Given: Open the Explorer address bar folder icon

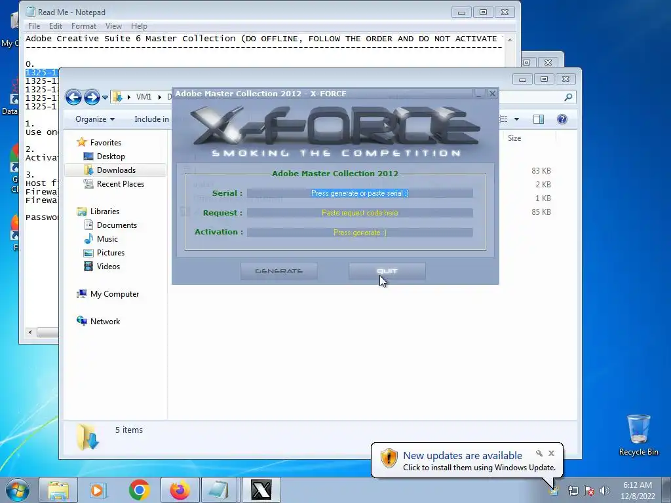Looking at the screenshot, I should coord(117,97).
